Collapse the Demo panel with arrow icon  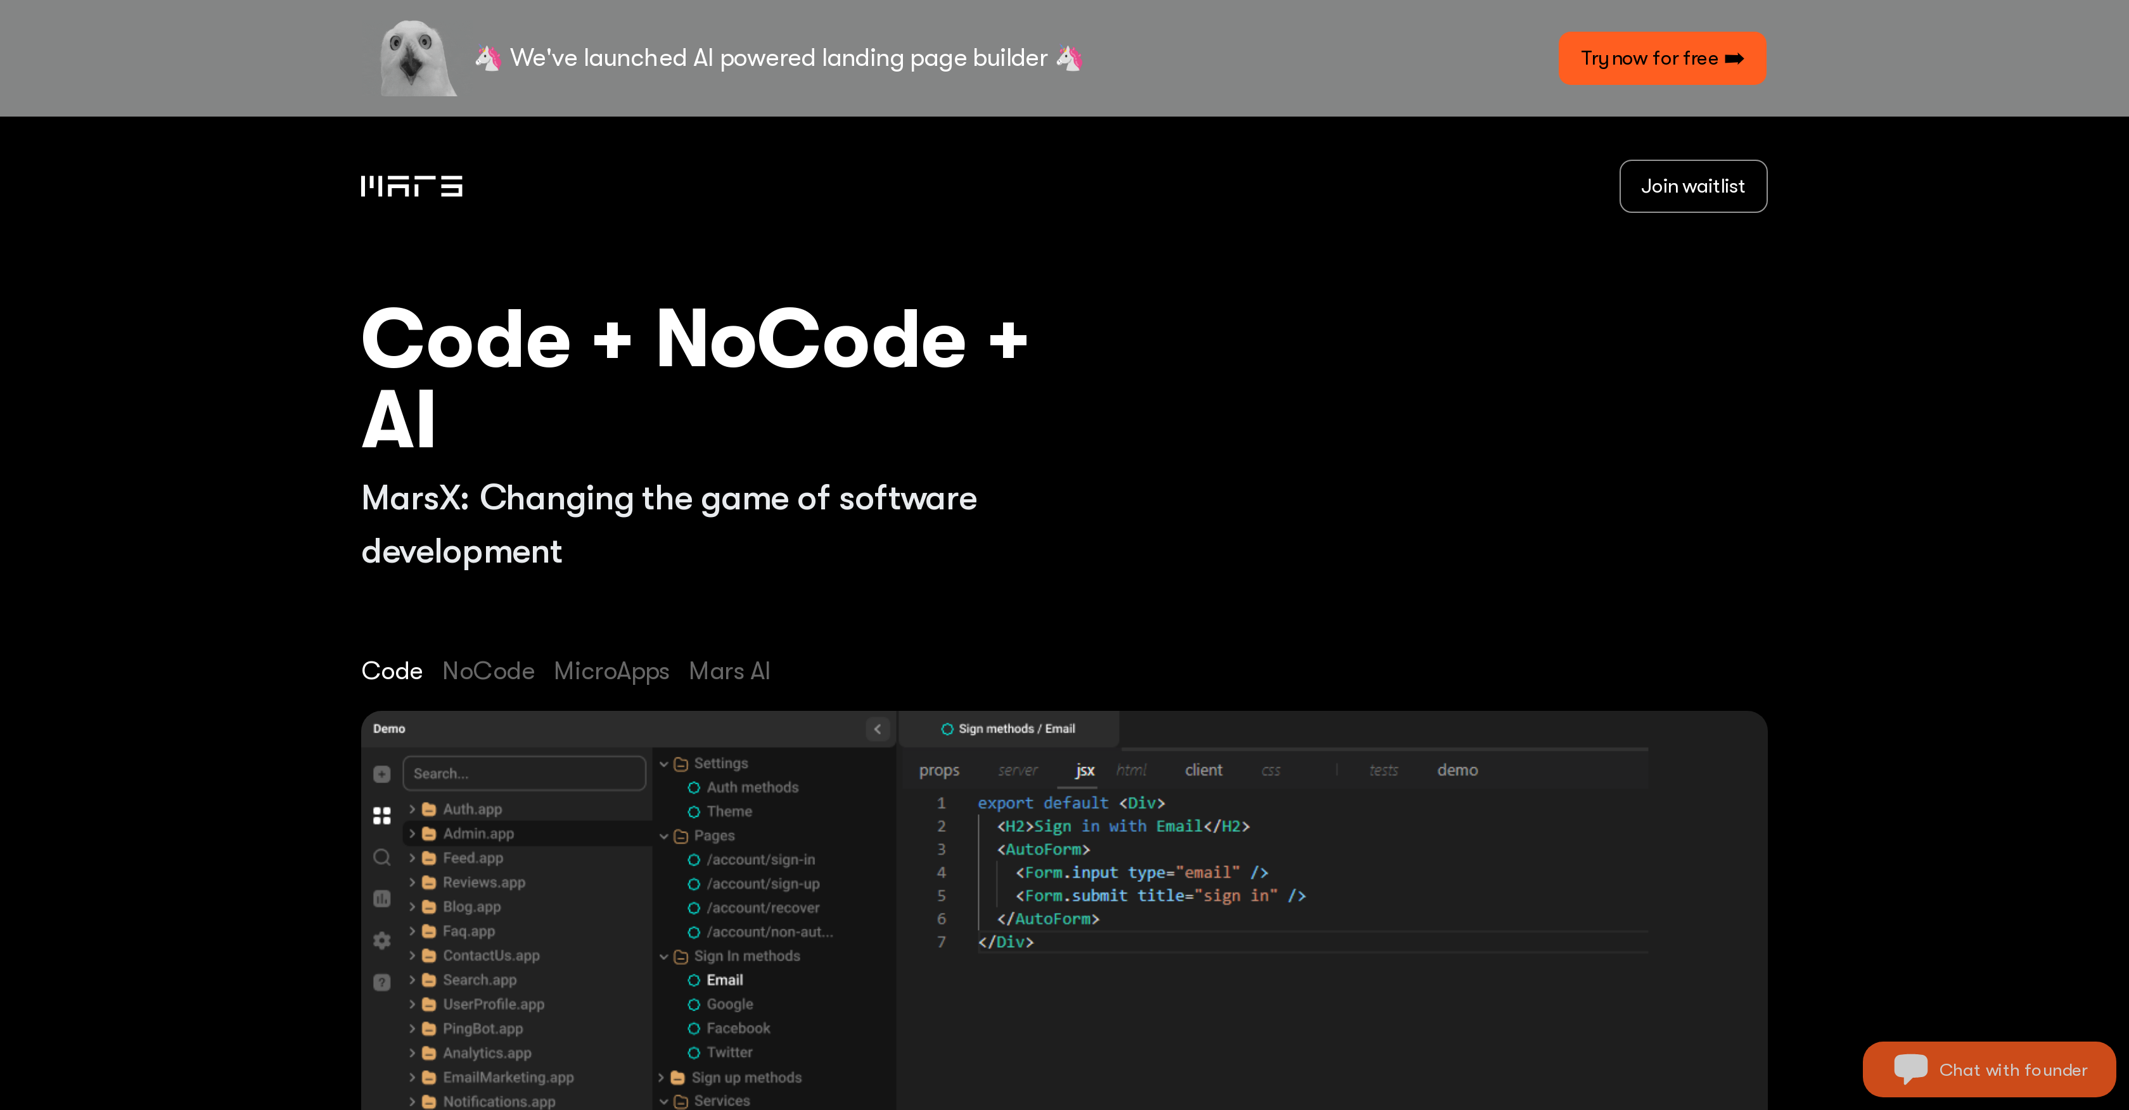point(877,728)
